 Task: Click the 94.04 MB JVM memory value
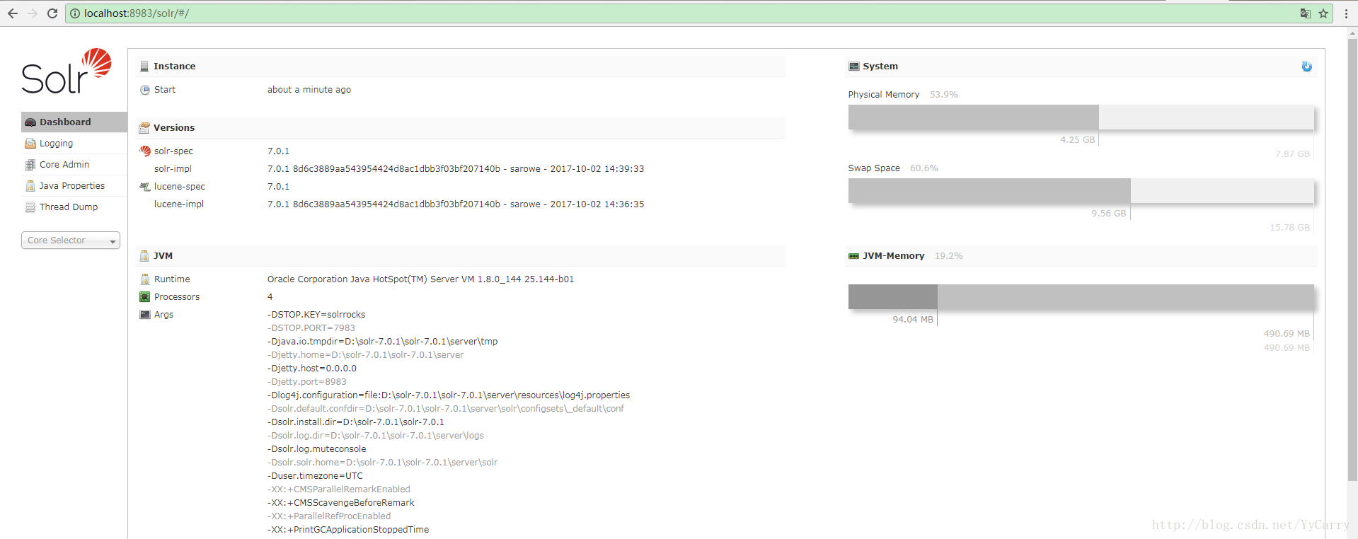[913, 320]
